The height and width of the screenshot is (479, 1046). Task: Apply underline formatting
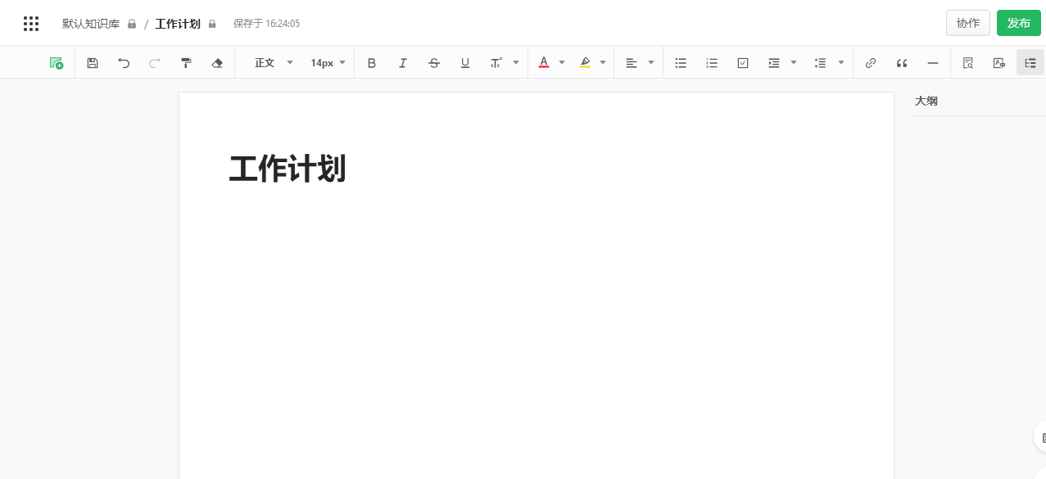tap(465, 62)
